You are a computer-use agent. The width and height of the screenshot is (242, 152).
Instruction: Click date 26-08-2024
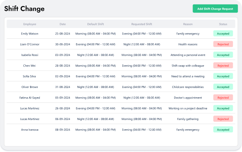click(x=63, y=108)
